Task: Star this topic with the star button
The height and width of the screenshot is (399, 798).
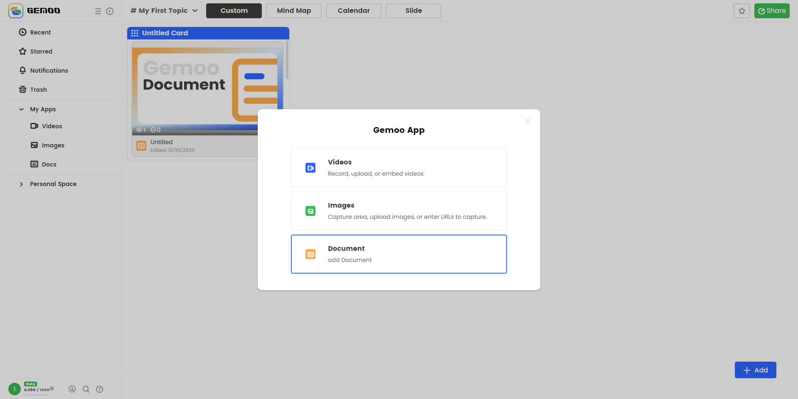Action: [x=742, y=11]
